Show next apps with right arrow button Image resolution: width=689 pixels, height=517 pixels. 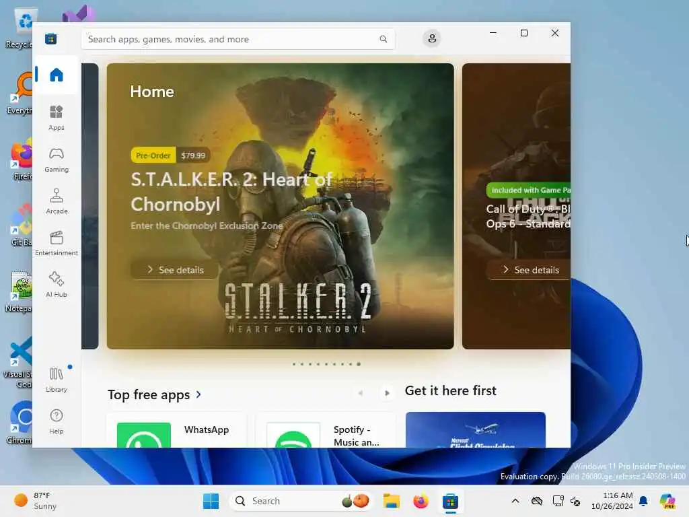pyautogui.click(x=387, y=393)
